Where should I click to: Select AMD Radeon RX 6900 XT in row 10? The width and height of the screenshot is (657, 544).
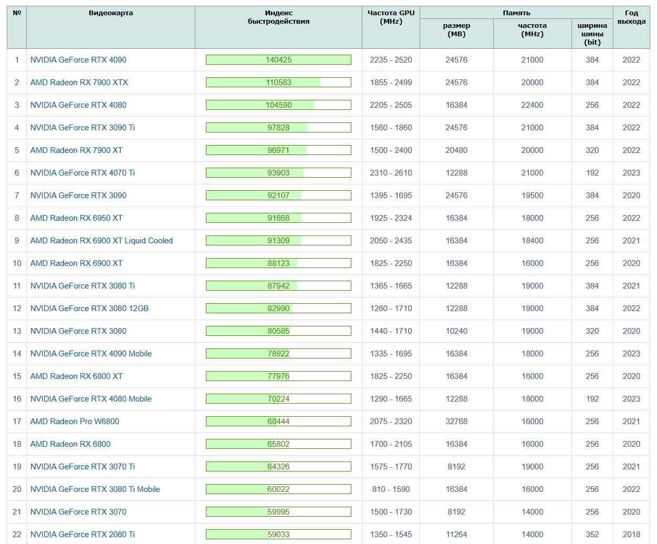tap(77, 263)
